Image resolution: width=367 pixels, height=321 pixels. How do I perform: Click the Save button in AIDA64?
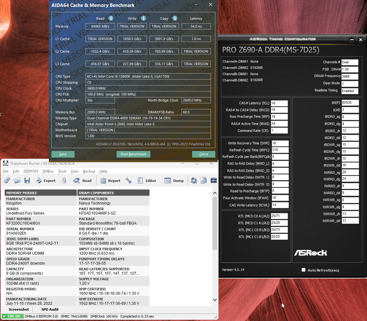(63, 154)
